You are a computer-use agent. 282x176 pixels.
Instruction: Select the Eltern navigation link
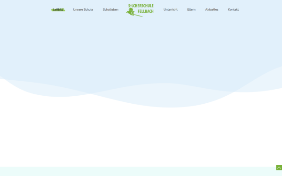pos(191,10)
